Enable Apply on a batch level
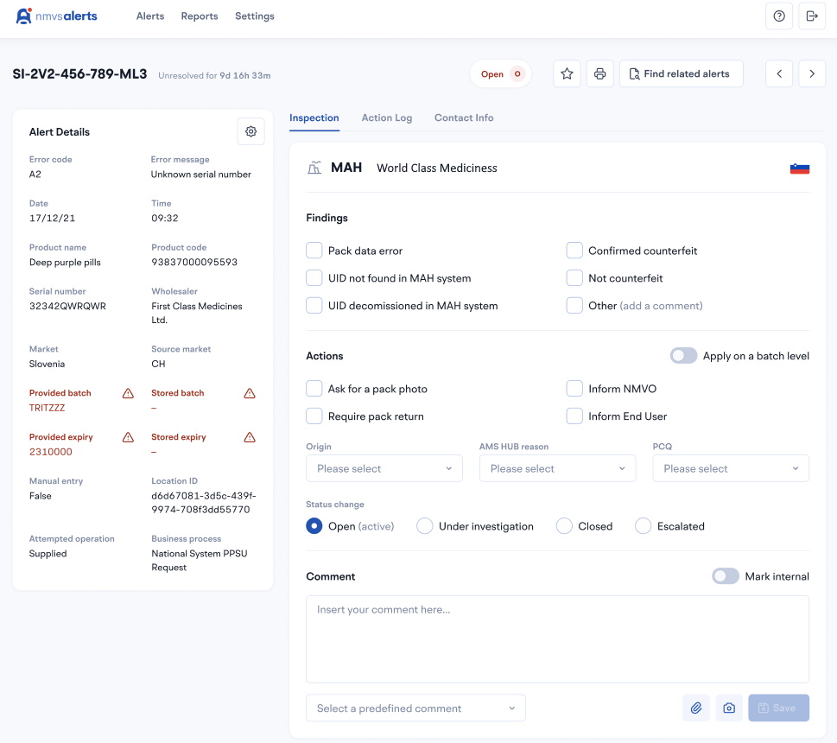Screen dimensions: 837x743 [683, 356]
